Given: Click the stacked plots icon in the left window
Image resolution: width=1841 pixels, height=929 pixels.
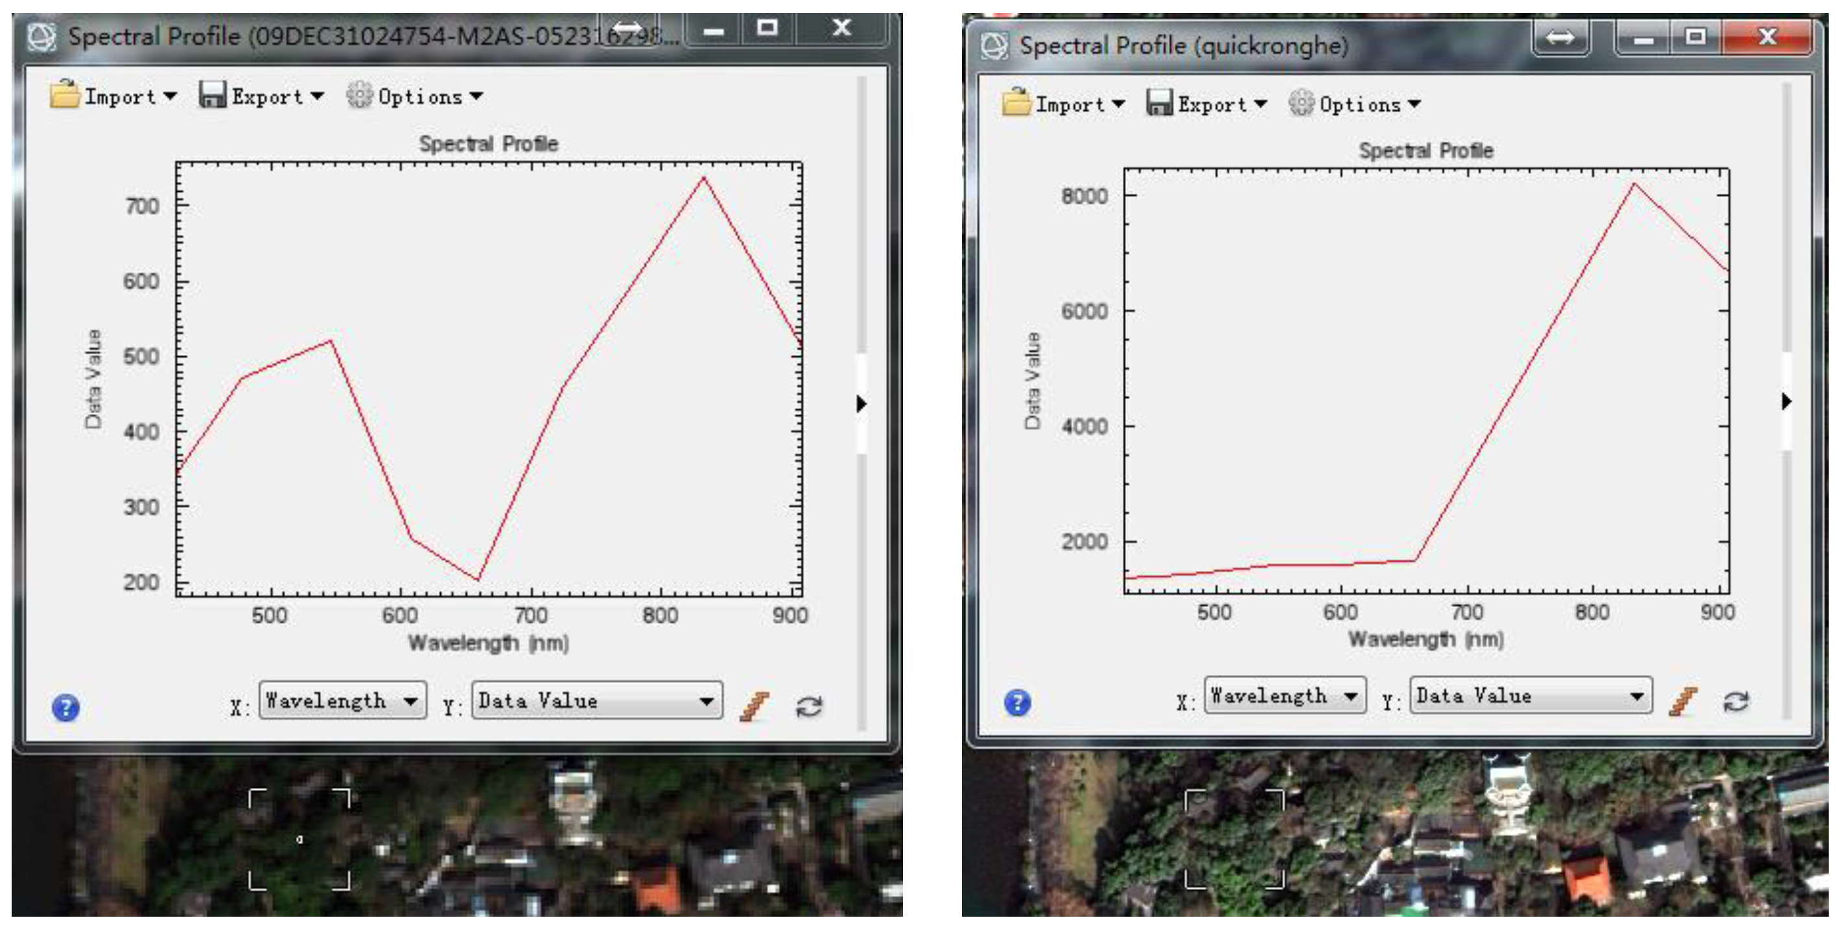Looking at the screenshot, I should tap(755, 706).
